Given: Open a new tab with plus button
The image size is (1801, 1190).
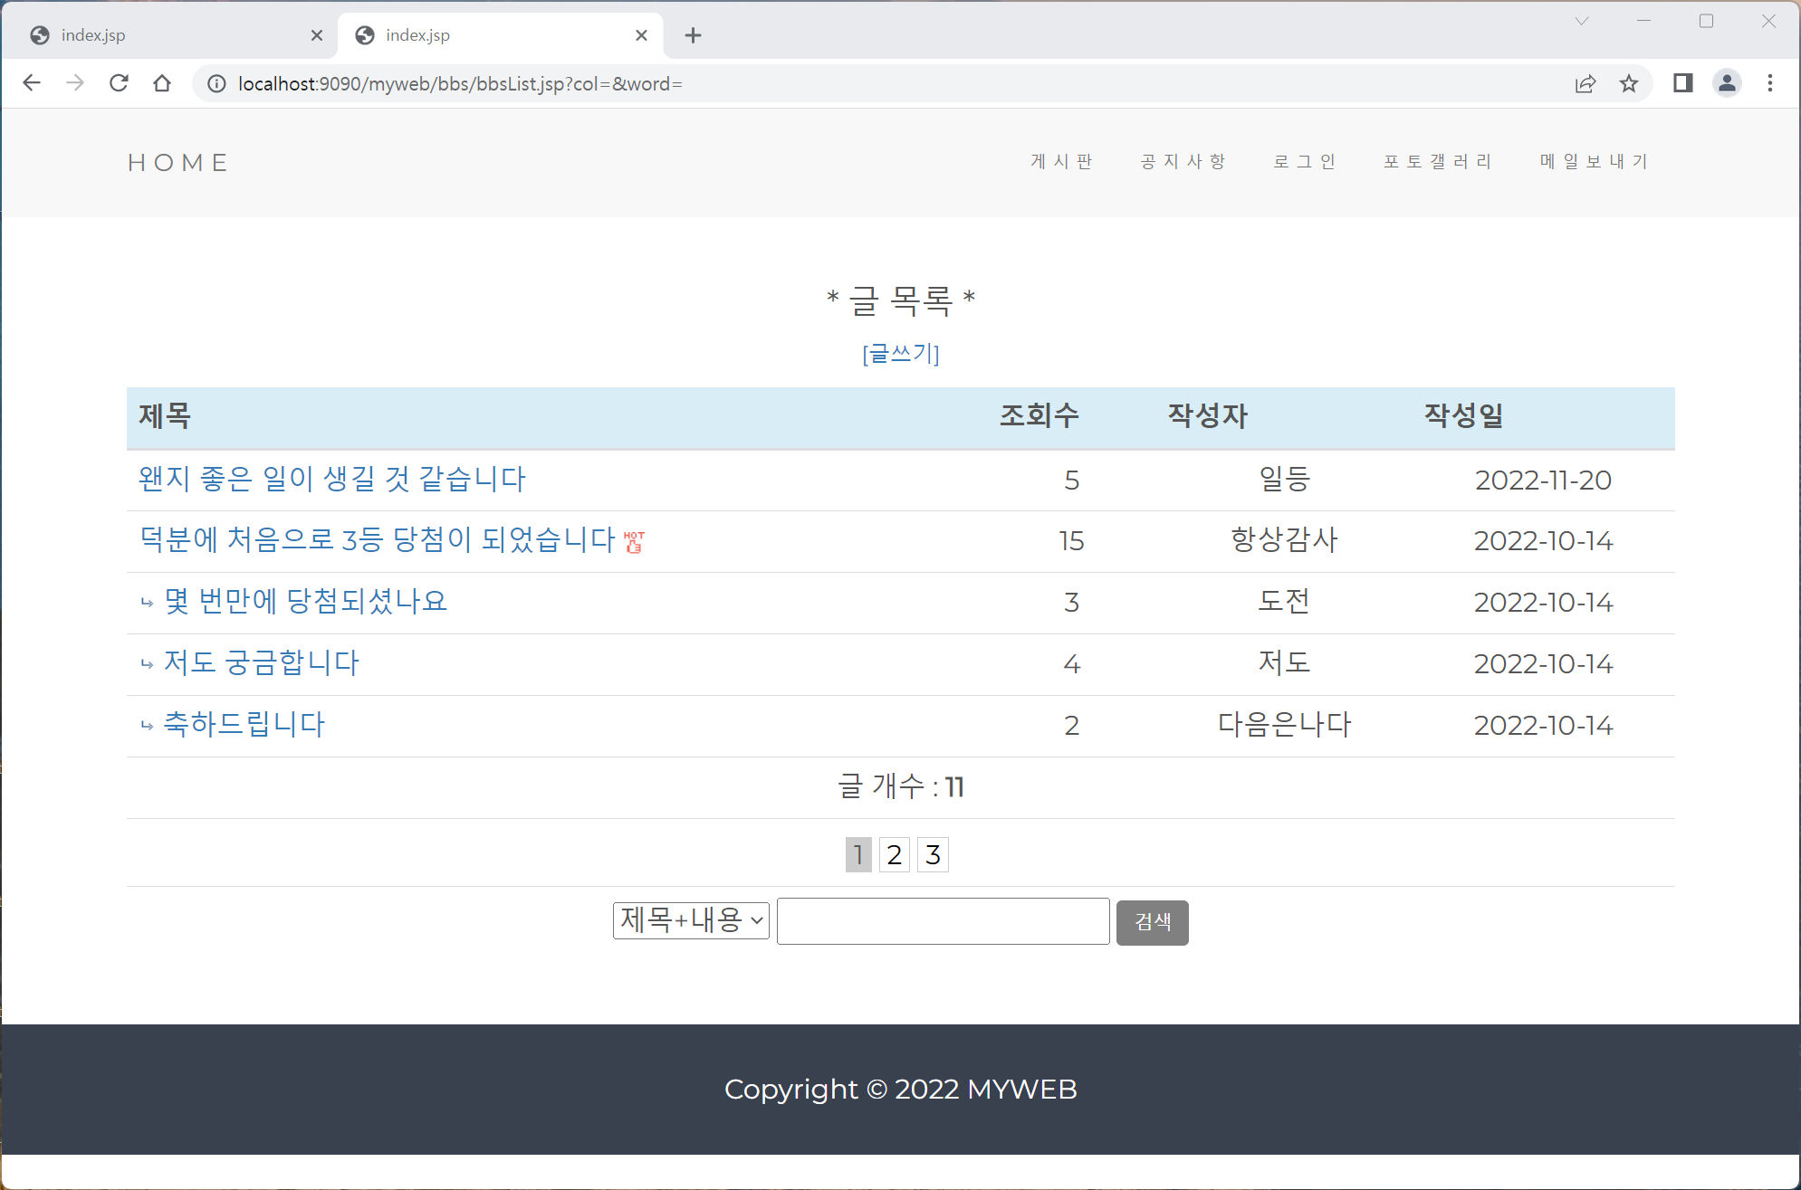Looking at the screenshot, I should pos(693,35).
